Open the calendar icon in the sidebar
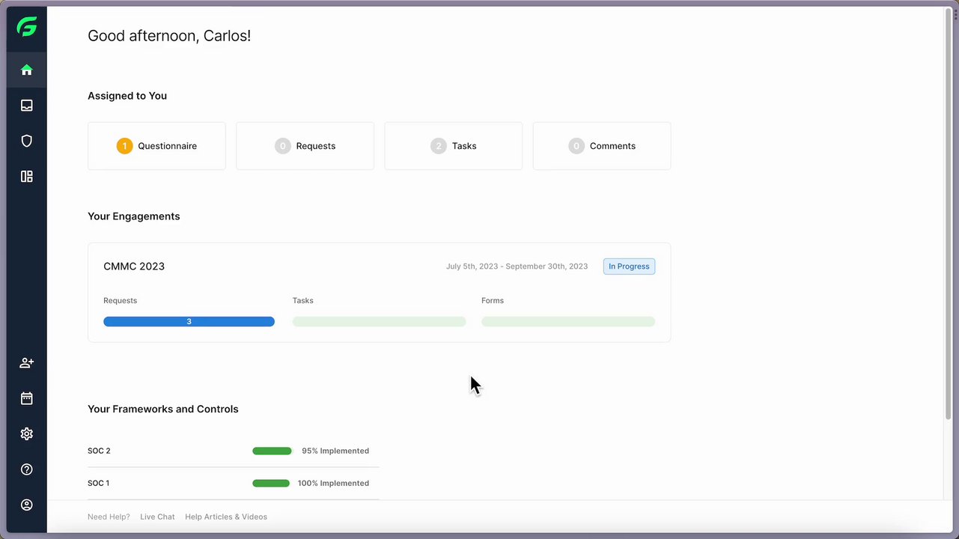The height and width of the screenshot is (539, 959). pyautogui.click(x=27, y=398)
